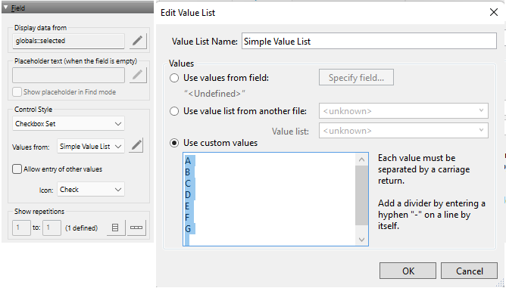
Task: Click pencil icon beside Placeholder text box
Action: pyautogui.click(x=138, y=75)
